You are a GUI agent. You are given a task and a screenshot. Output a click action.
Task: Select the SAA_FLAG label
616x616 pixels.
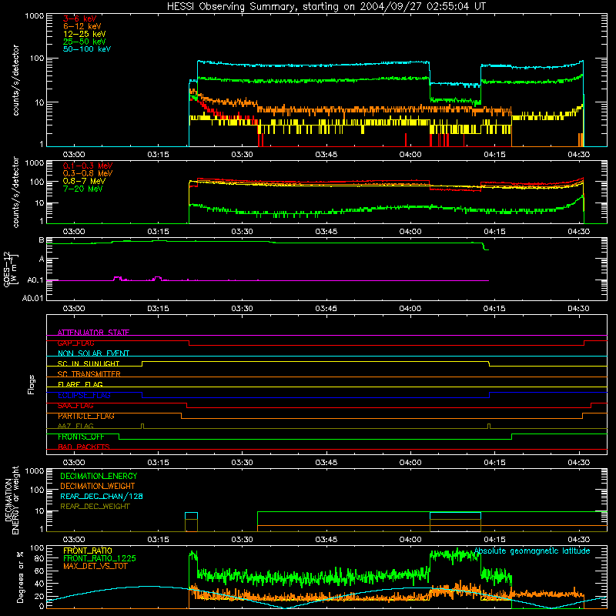click(75, 406)
